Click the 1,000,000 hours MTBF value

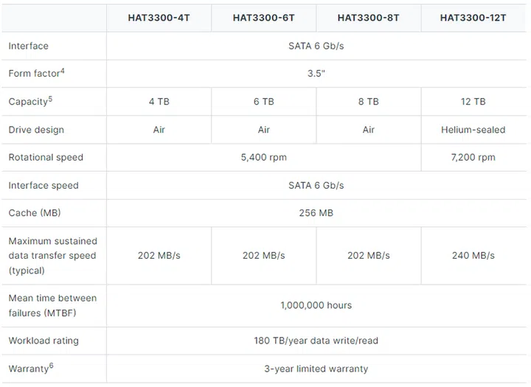click(316, 305)
